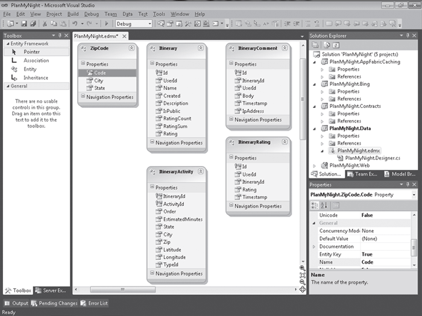Open the Output window button
The height and width of the screenshot is (316, 422).
point(16,303)
